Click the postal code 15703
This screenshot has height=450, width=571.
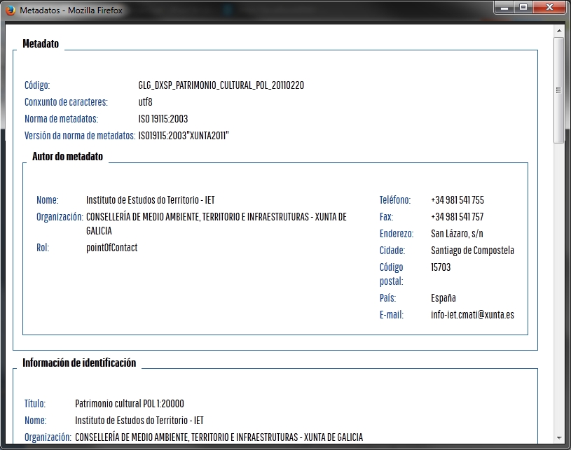[441, 267]
